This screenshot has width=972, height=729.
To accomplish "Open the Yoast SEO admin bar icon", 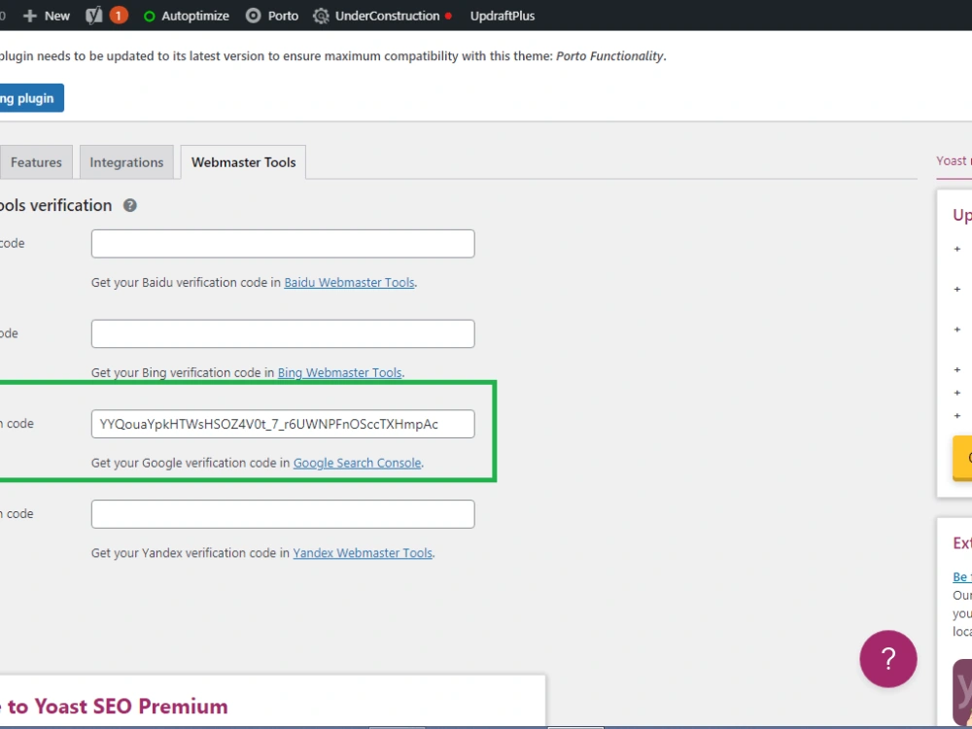I will pos(93,16).
